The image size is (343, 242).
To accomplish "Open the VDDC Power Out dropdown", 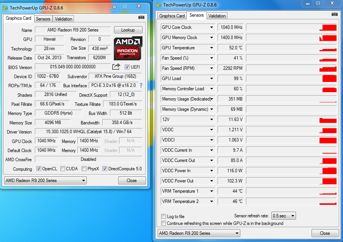I will pyautogui.click(x=211, y=181).
